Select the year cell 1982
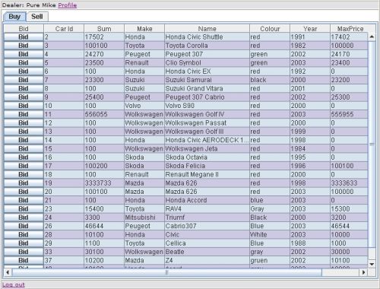The image size is (380, 289). 310,46
